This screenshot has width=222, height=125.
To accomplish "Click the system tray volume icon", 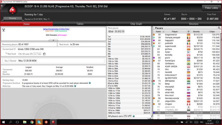I will [191, 122].
